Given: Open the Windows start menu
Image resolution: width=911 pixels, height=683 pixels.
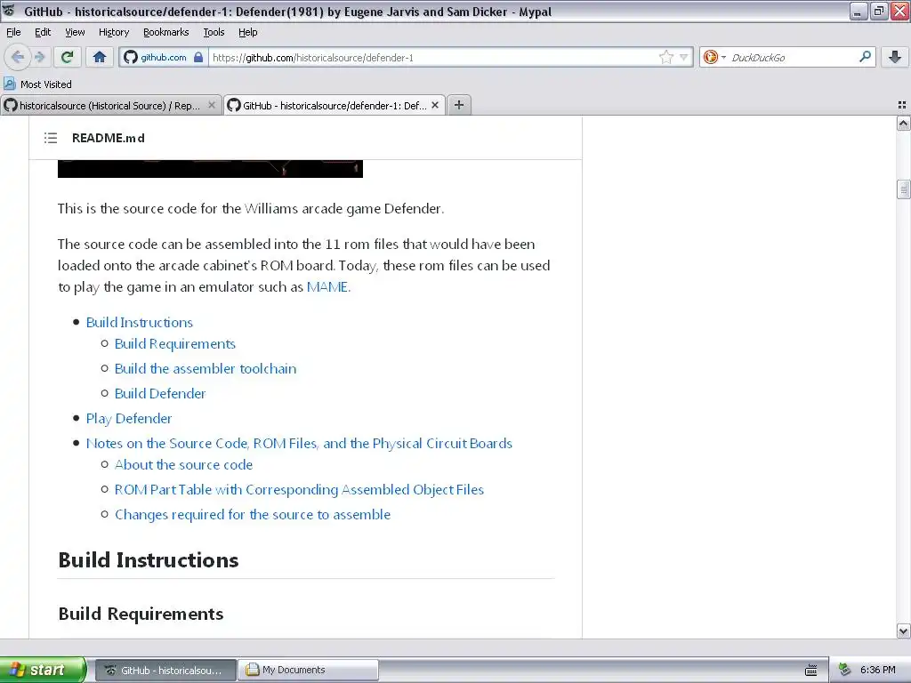Looking at the screenshot, I should pyautogui.click(x=43, y=670).
